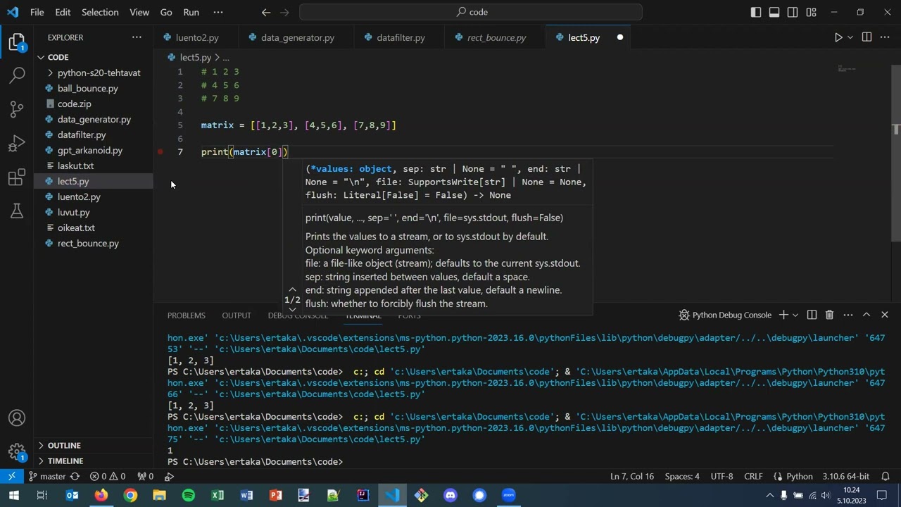Switch to data_generator.py tab
The height and width of the screenshot is (507, 901).
pyautogui.click(x=296, y=37)
